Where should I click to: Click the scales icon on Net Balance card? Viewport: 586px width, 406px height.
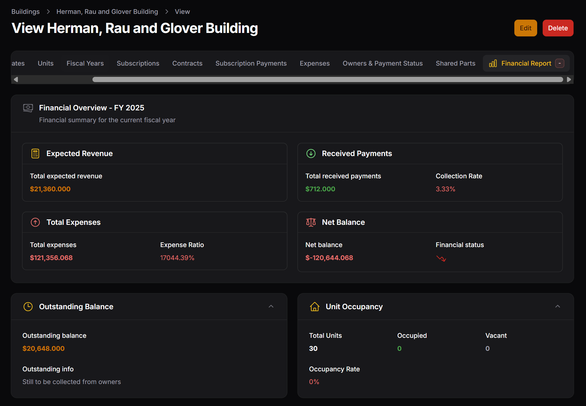311,222
